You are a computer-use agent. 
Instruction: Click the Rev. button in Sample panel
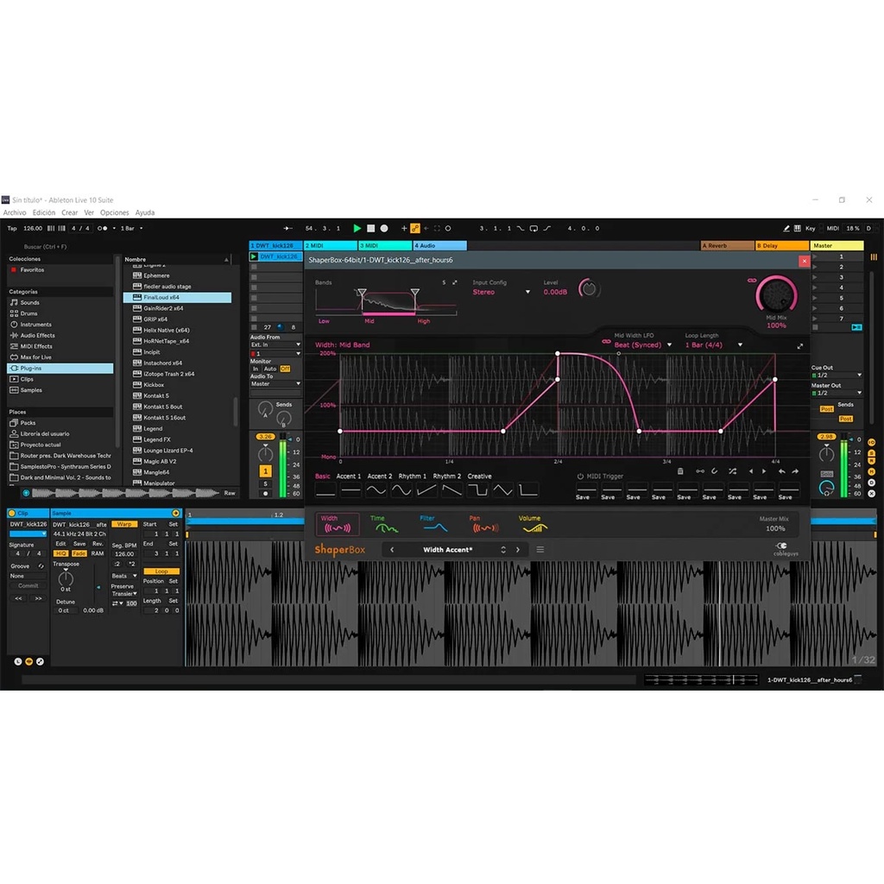(x=98, y=544)
